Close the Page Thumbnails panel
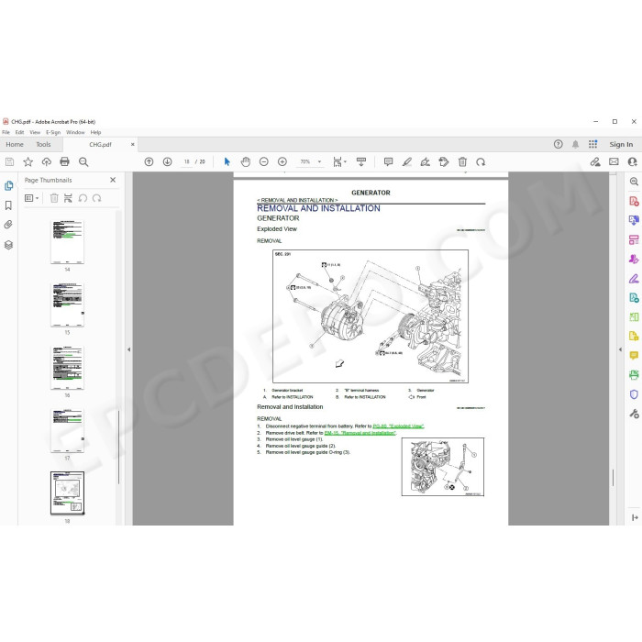 tap(113, 180)
